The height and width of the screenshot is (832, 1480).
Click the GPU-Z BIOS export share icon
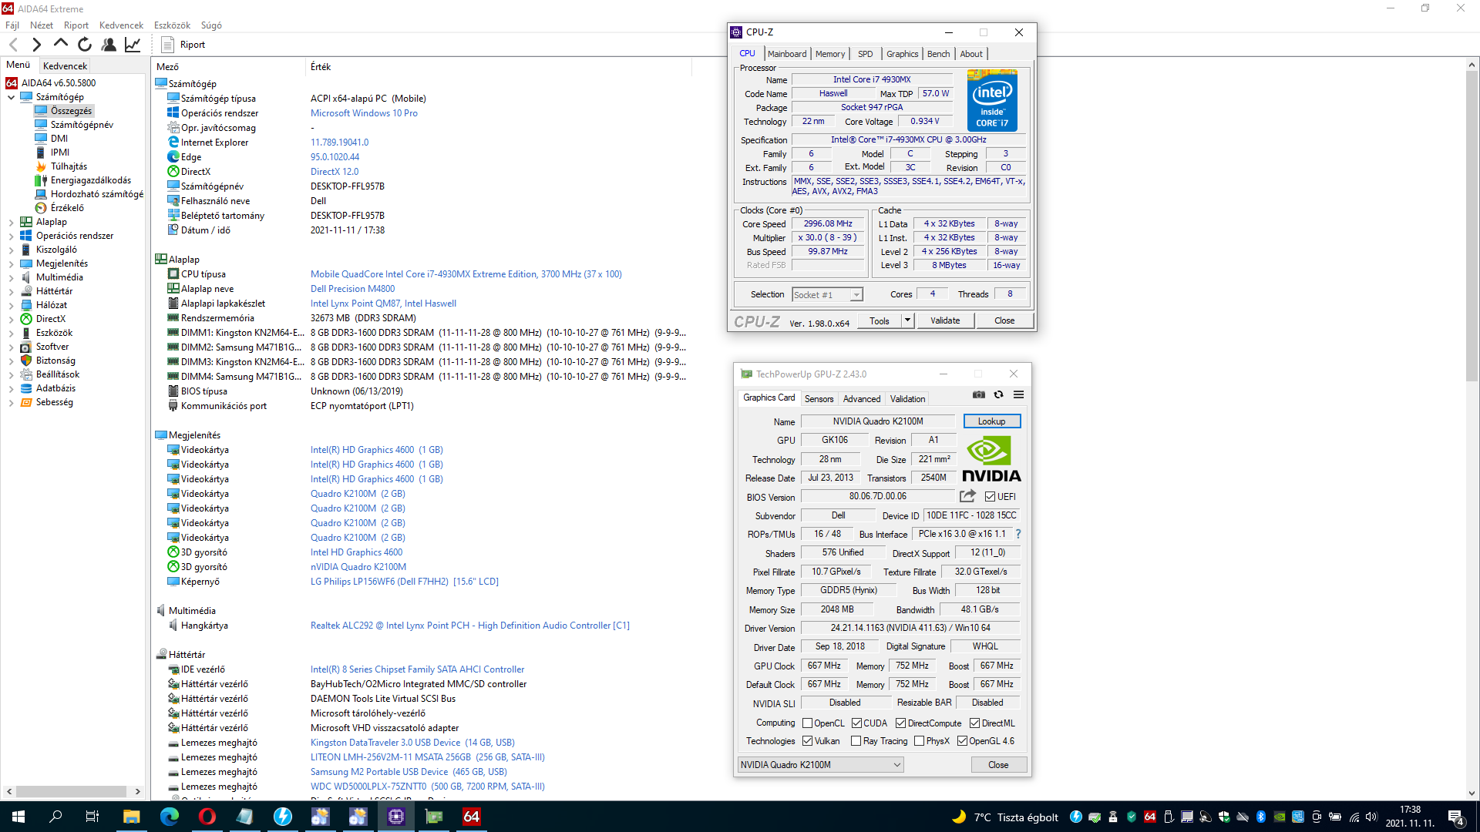(968, 496)
